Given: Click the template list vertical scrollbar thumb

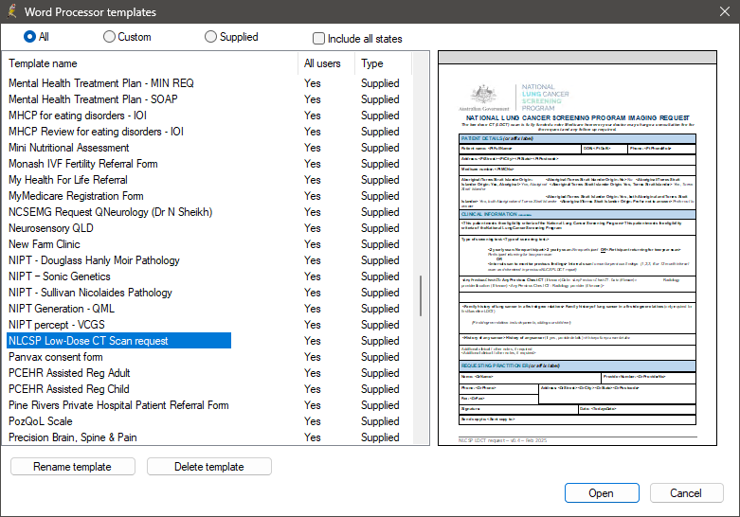Looking at the screenshot, I should (422, 295).
